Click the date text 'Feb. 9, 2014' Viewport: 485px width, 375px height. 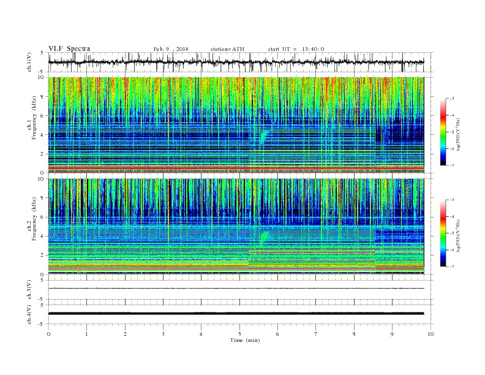pos(171,49)
